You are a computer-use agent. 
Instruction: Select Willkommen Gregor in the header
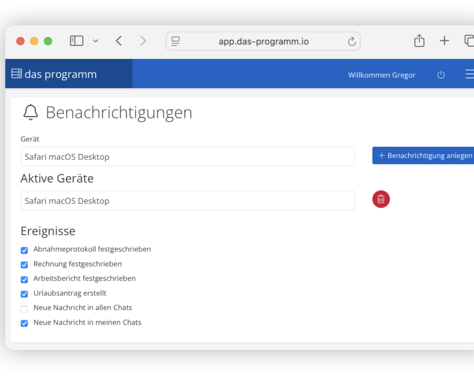pyautogui.click(x=381, y=74)
